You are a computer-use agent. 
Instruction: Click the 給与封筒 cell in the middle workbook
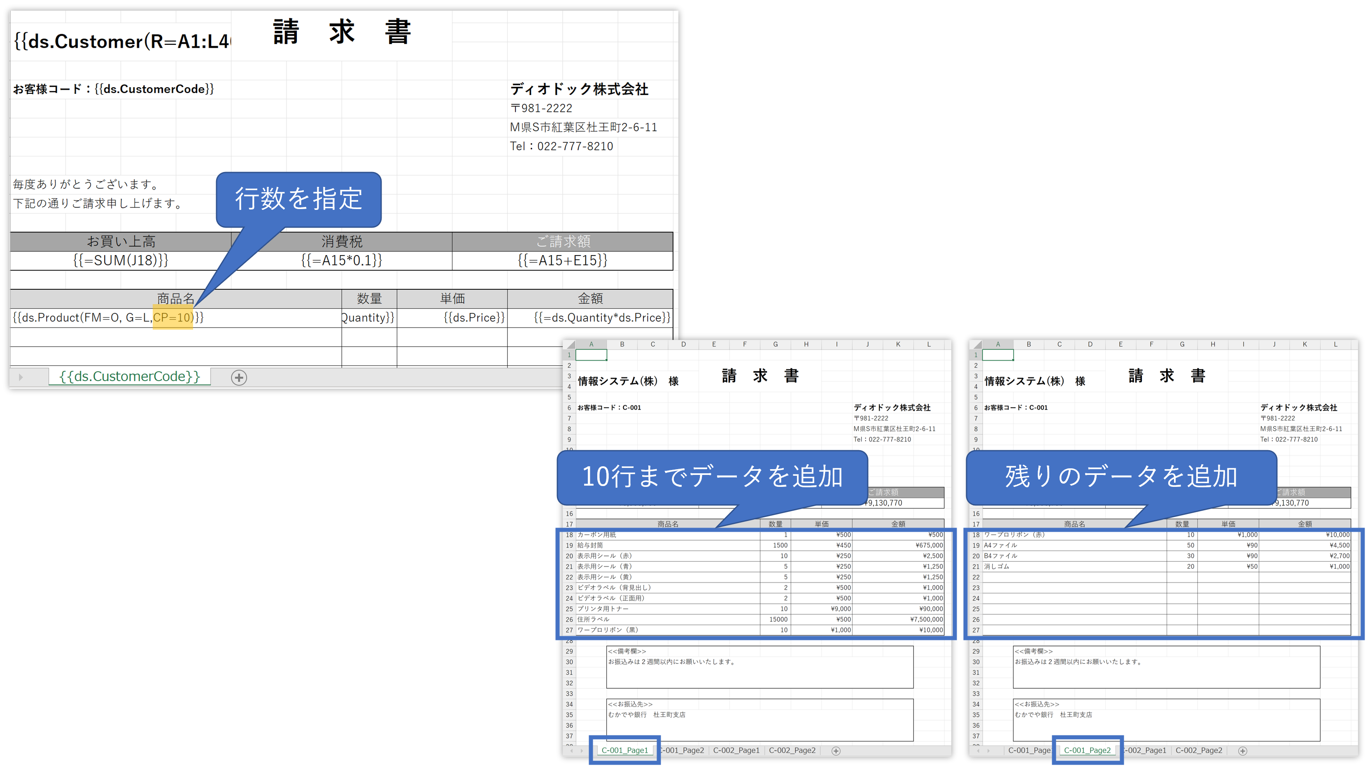[668, 545]
